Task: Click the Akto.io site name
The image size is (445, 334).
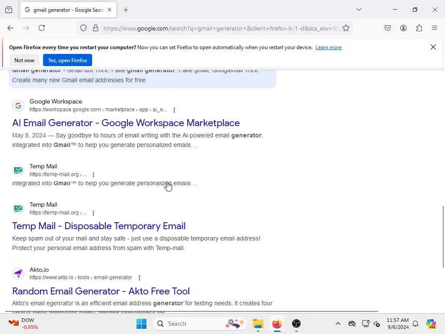Action: coord(39,270)
